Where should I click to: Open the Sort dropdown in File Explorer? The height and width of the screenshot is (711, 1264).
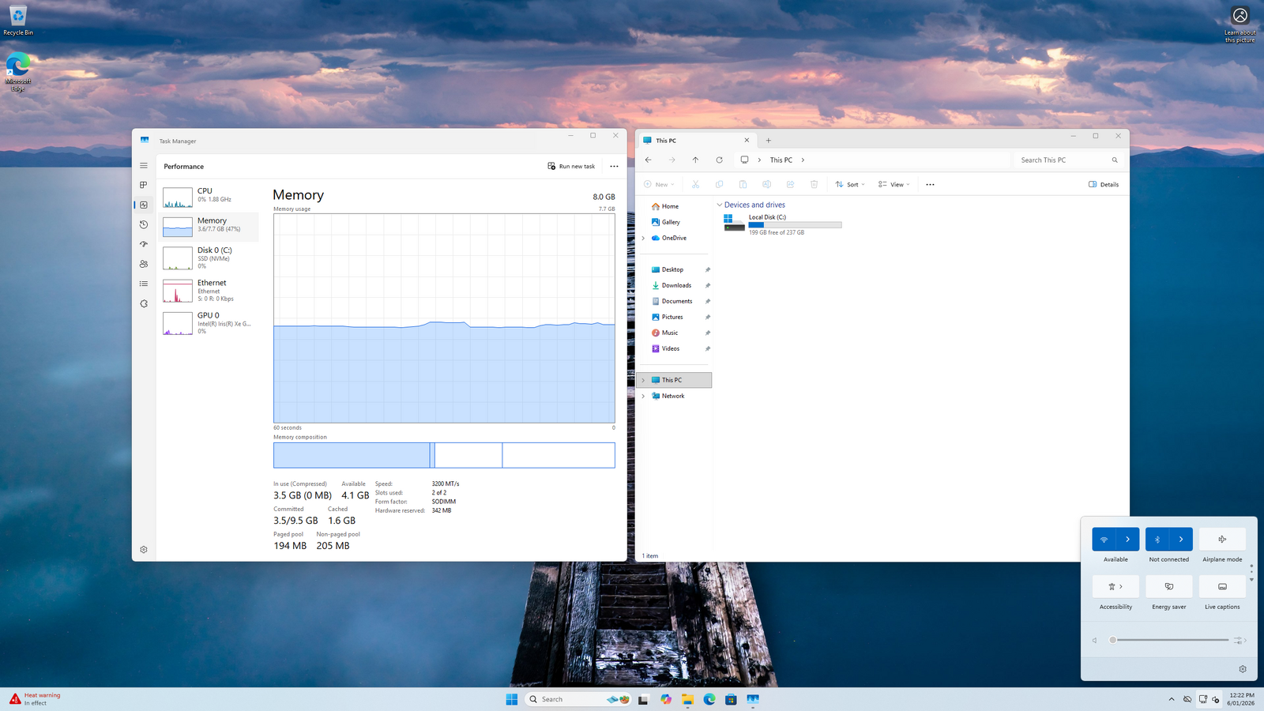pyautogui.click(x=850, y=185)
